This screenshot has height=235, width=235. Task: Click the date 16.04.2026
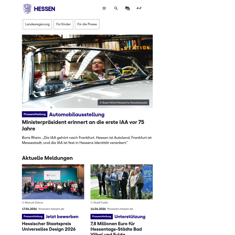[98, 209]
